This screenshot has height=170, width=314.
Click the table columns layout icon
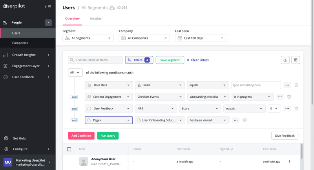tap(296, 60)
